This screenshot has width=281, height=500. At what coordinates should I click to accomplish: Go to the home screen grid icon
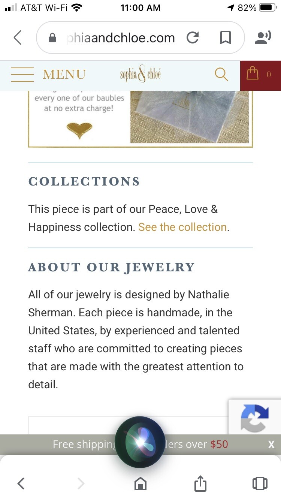pos(140,483)
